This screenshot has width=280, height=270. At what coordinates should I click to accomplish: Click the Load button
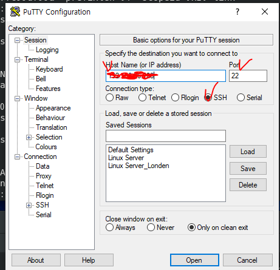point(248,151)
